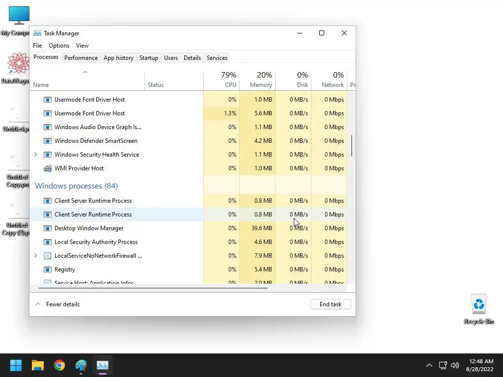The image size is (503, 377).
Task: Open the Windows Start menu
Action: [x=16, y=365]
